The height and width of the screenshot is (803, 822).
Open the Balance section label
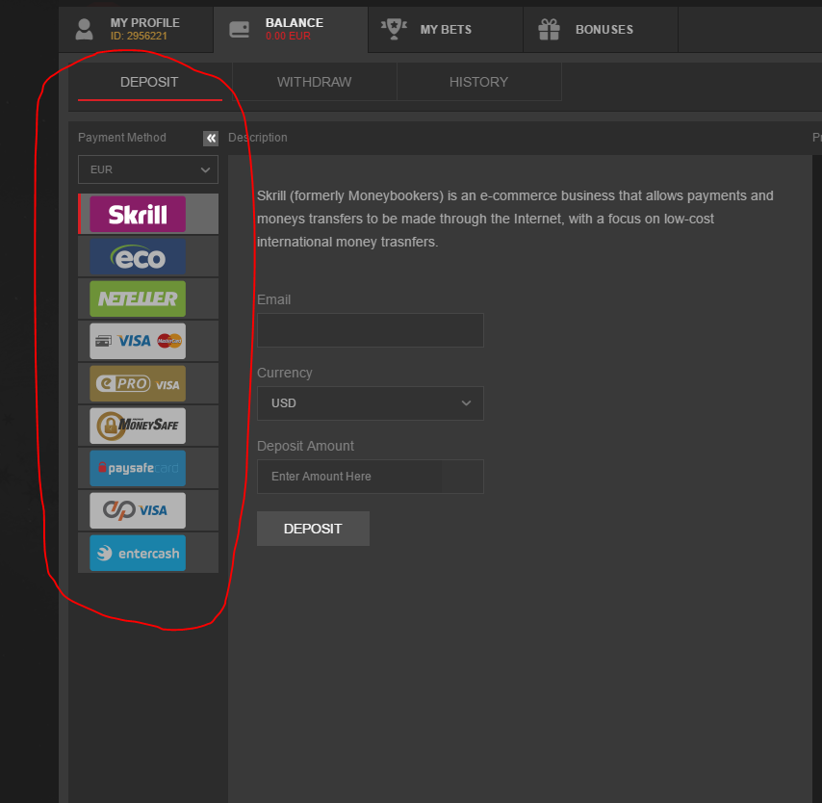[295, 23]
